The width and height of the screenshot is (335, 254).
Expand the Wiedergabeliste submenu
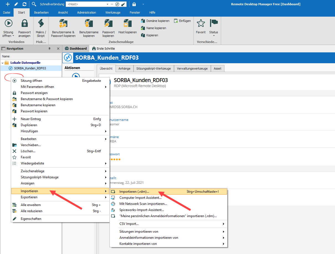[x=60, y=163]
